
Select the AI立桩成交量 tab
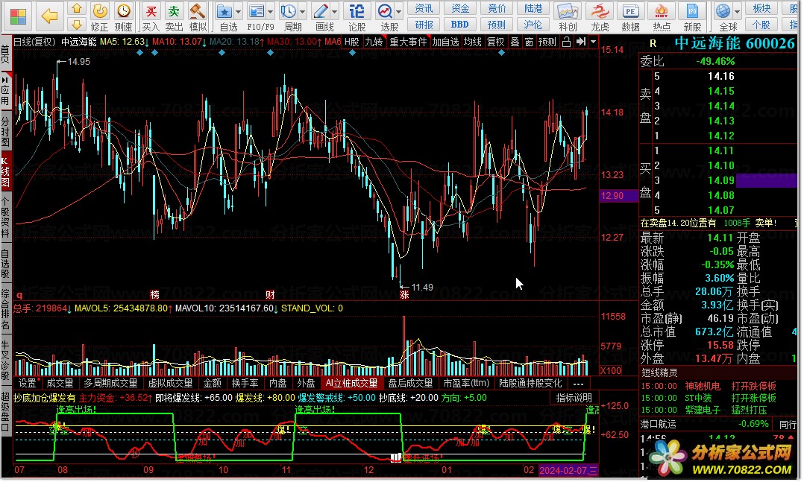coord(352,384)
